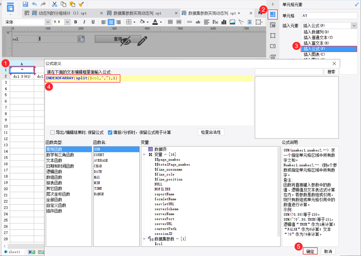
Task: Uncheck keep formula for calculation when filling
Action: tap(110, 132)
